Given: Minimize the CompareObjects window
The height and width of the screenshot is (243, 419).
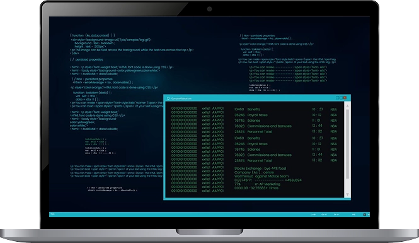Looking at the screenshot, I should (x=338, y=98).
